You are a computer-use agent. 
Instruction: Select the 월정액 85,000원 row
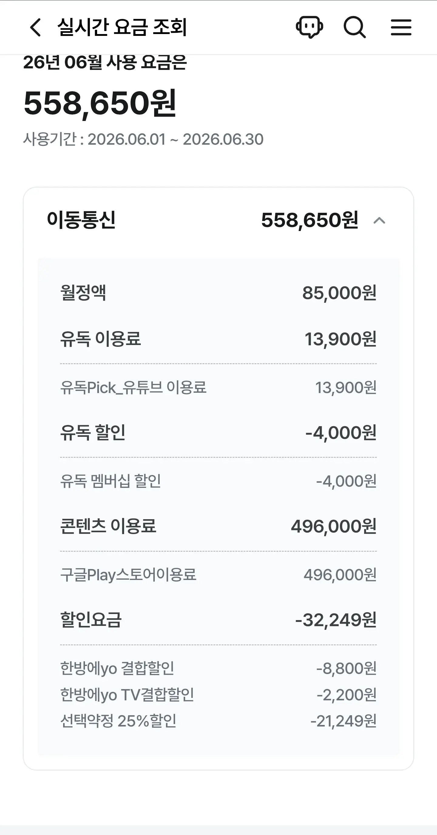218,293
